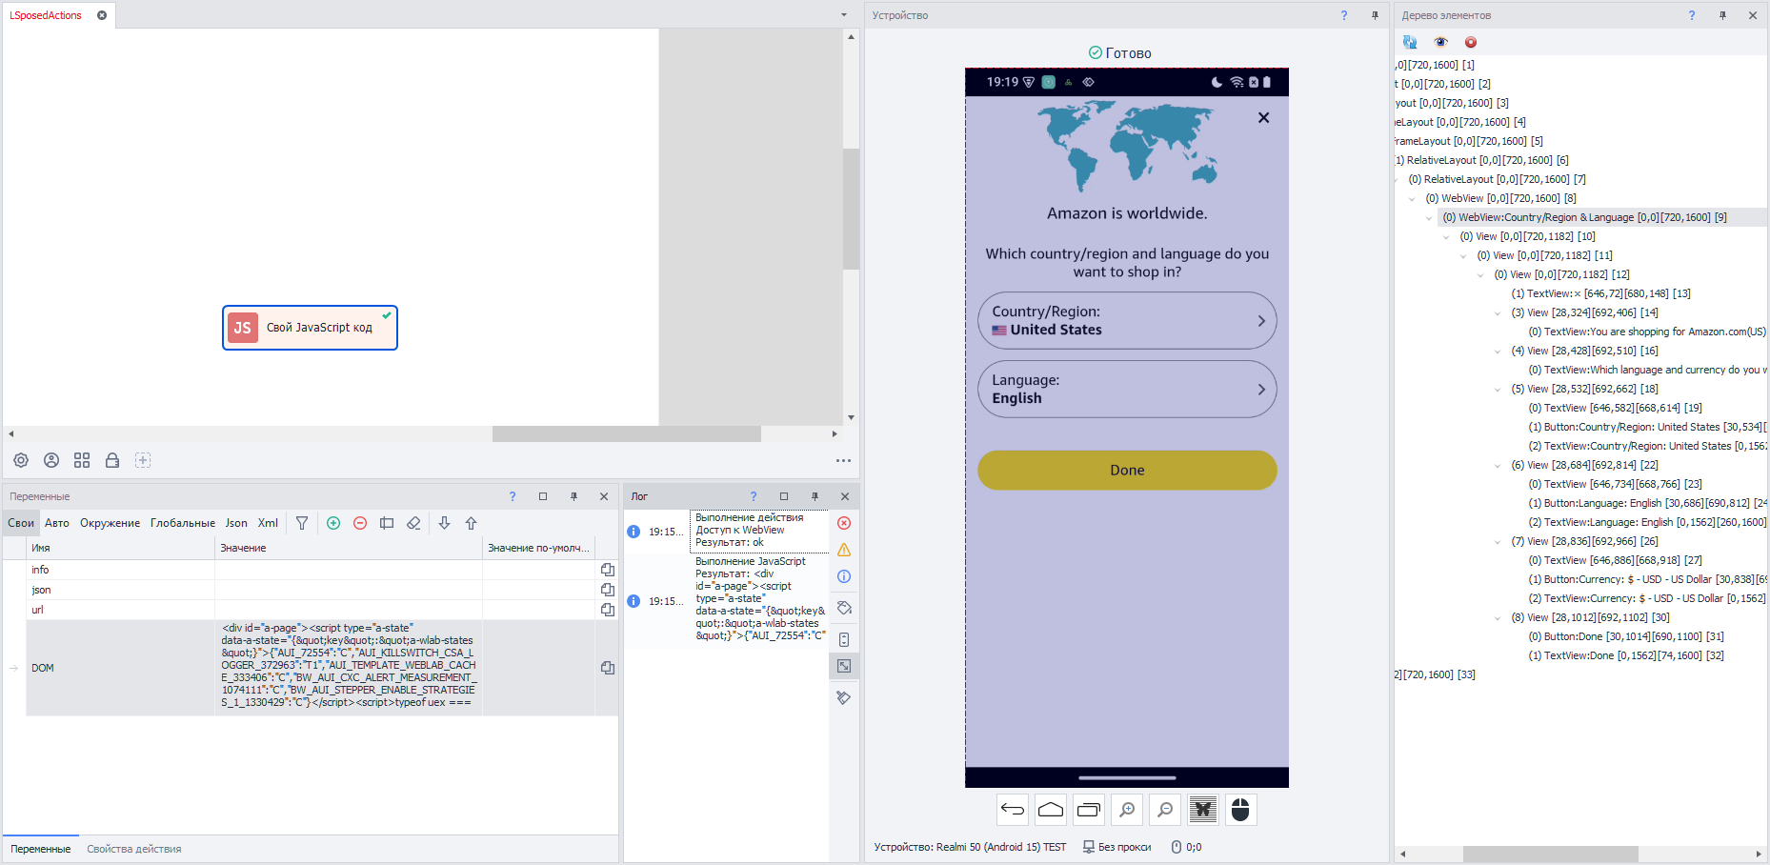This screenshot has height=865, width=1770.
Task: Open the variables filter funnel icon
Action: 302,523
